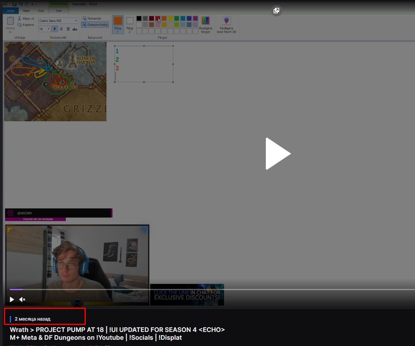The image size is (415, 346).
Task: Select the Täckande opaque background option
Action: pyautogui.click(x=92, y=18)
